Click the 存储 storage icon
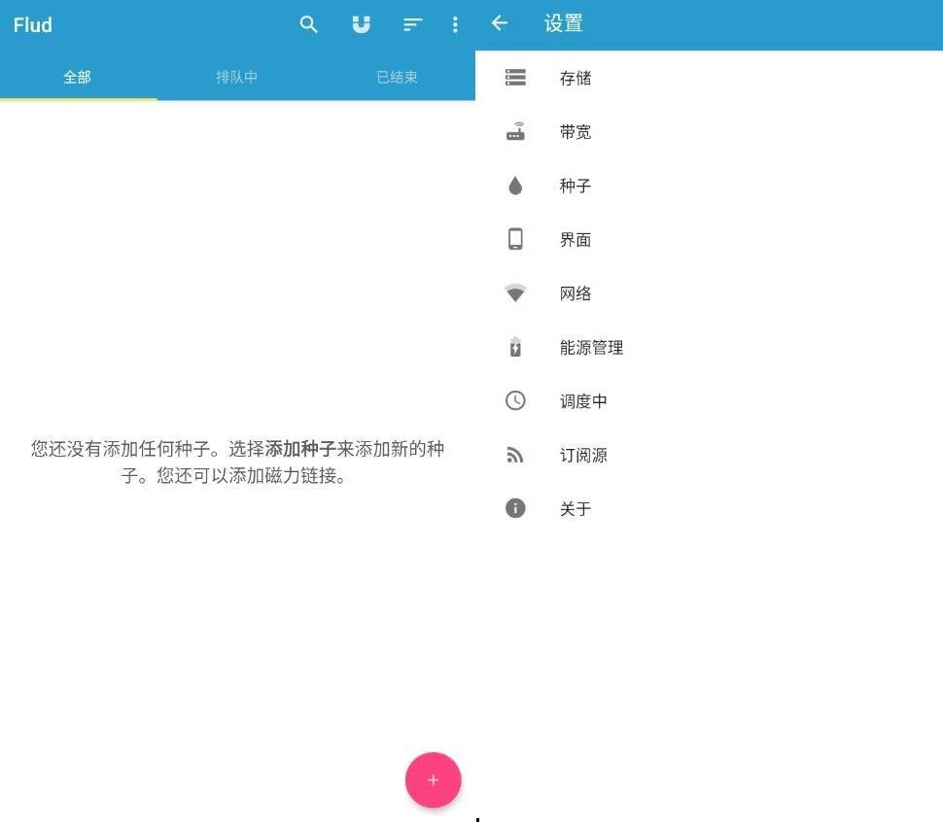 point(515,78)
